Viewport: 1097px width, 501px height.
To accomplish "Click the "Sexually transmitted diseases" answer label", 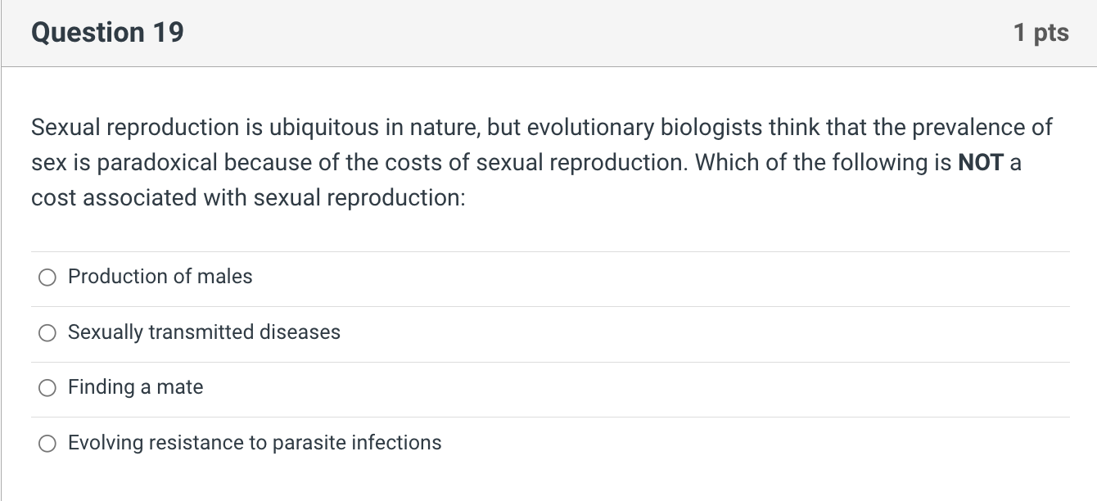I will (x=204, y=332).
